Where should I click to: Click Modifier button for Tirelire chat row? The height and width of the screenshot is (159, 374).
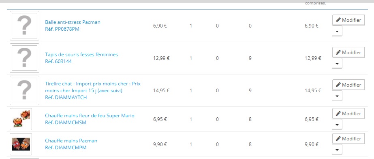point(348,85)
